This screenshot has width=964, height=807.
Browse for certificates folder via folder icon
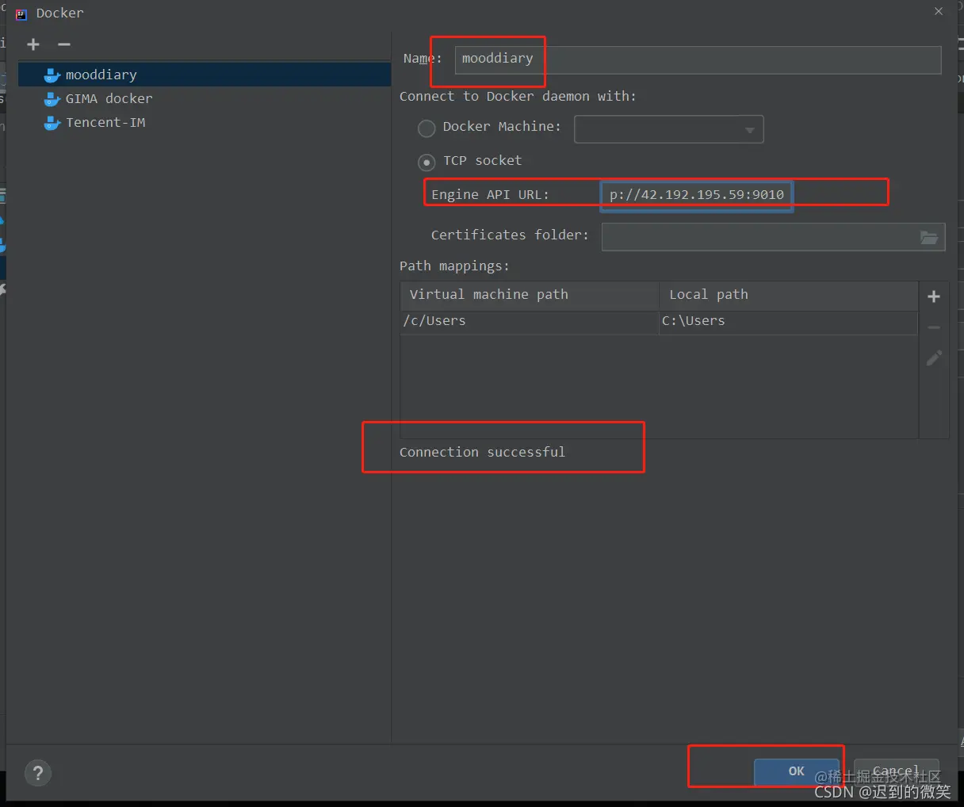coord(929,236)
